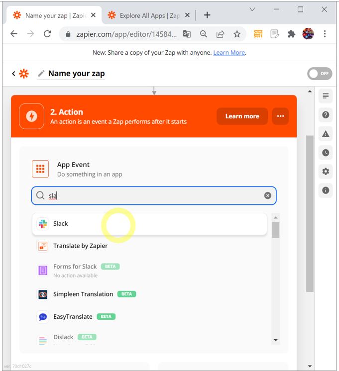The width and height of the screenshot is (339, 371).
Task: Click the results list scrollbar down arrow
Action: click(275, 340)
